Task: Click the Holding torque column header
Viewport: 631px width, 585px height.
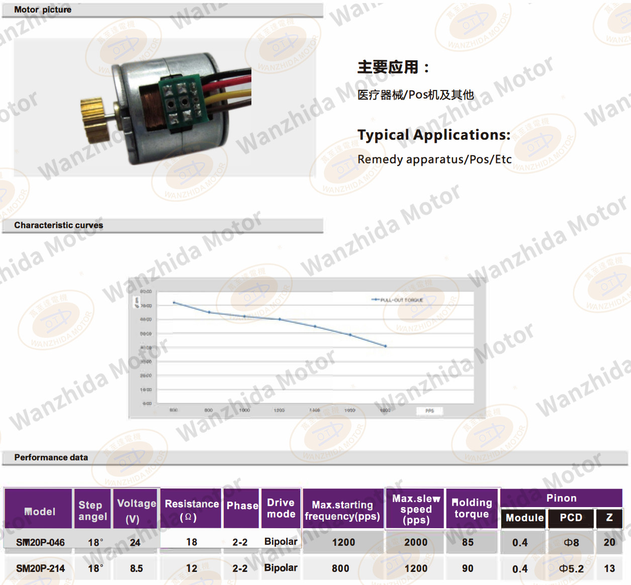Action: pos(472,508)
